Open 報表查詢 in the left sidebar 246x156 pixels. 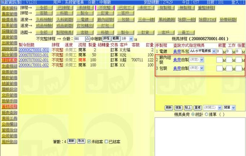(9, 112)
